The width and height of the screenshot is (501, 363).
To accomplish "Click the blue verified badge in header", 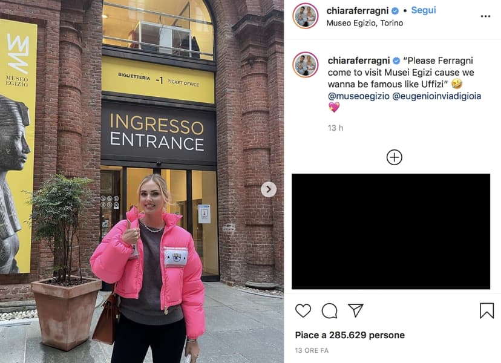I will click(395, 11).
